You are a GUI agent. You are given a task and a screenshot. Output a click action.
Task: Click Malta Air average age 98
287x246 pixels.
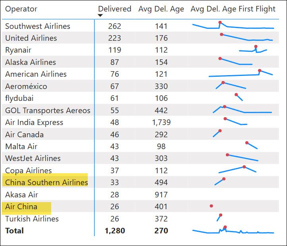pos(161,146)
